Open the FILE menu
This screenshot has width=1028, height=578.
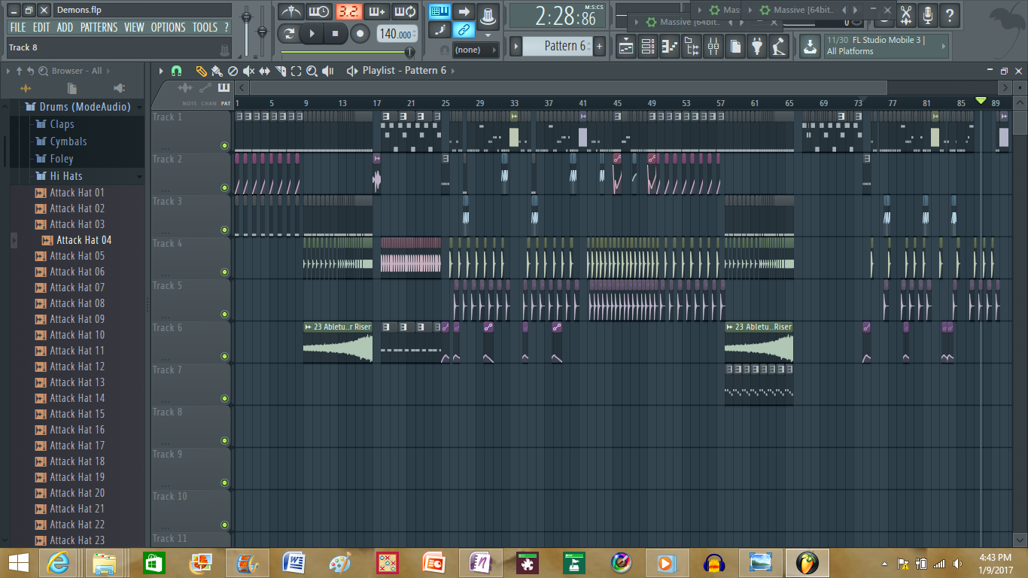click(x=18, y=27)
